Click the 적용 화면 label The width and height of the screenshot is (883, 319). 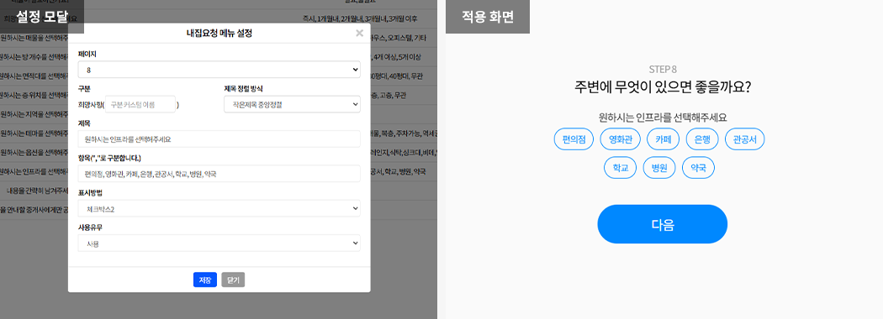(488, 17)
